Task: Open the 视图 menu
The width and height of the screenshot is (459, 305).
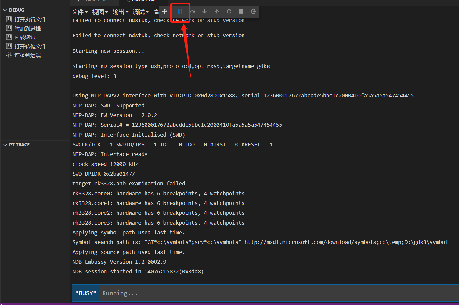Action: (100, 12)
